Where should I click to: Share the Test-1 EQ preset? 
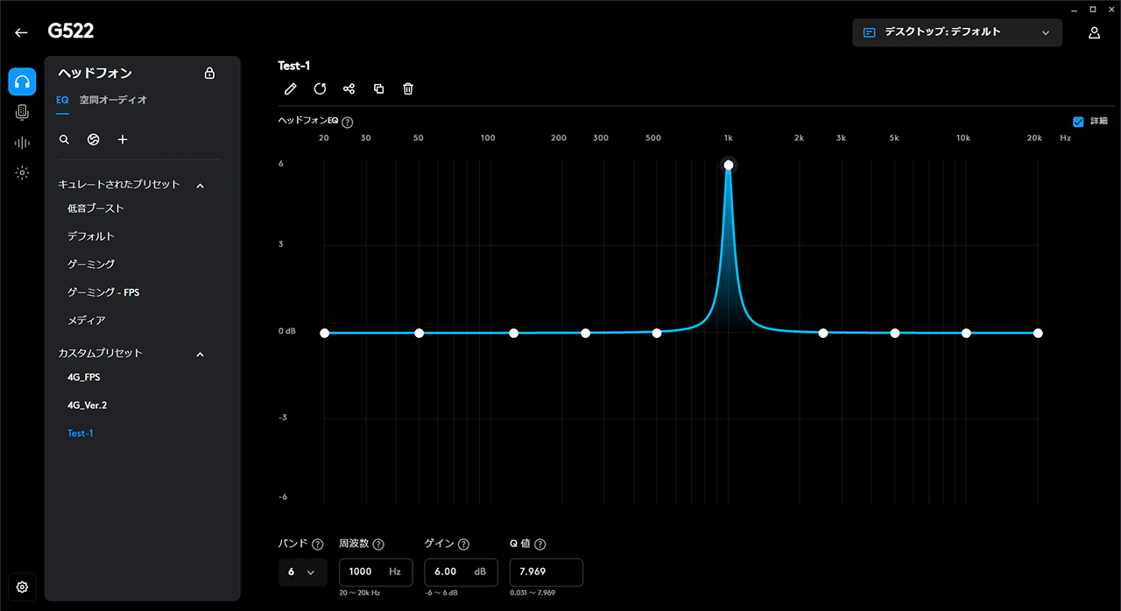(x=349, y=88)
